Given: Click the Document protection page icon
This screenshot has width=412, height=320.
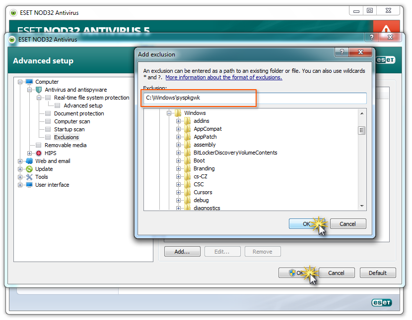Looking at the screenshot, I should (x=48, y=113).
